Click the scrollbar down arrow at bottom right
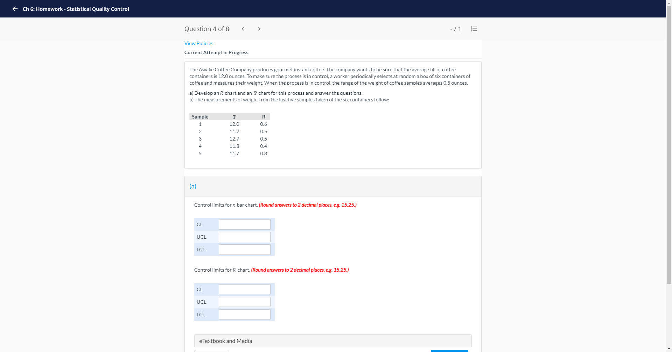Image resolution: width=672 pixels, height=352 pixels. point(669,349)
